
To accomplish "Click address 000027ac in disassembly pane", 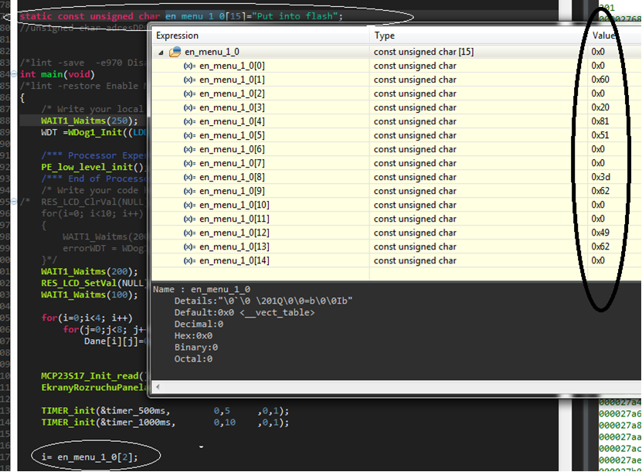I will click(x=620, y=449).
